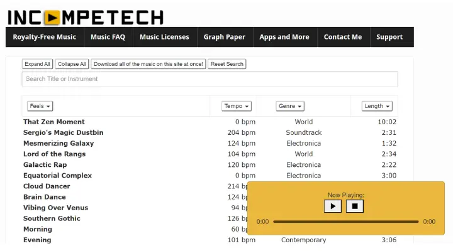The height and width of the screenshot is (251, 453).
Task: Open the Royalty-Free Music menu
Action: (45, 37)
